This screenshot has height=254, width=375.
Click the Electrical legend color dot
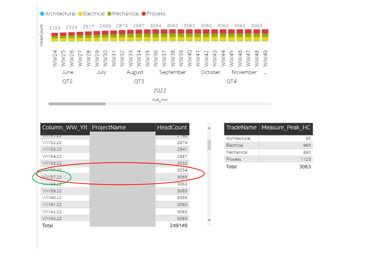[x=81, y=14]
